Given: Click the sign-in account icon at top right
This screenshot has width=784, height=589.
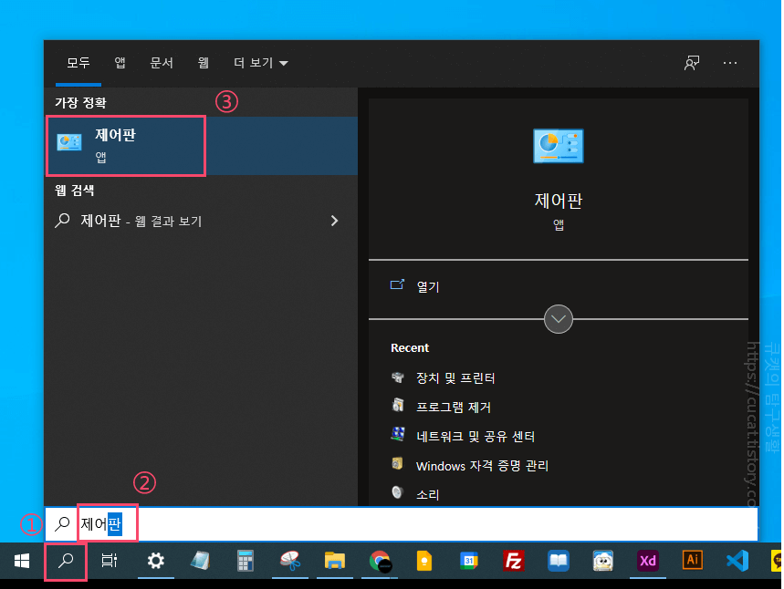Looking at the screenshot, I should point(691,63).
